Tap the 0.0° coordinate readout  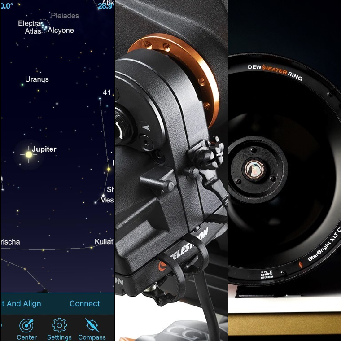coord(7,6)
